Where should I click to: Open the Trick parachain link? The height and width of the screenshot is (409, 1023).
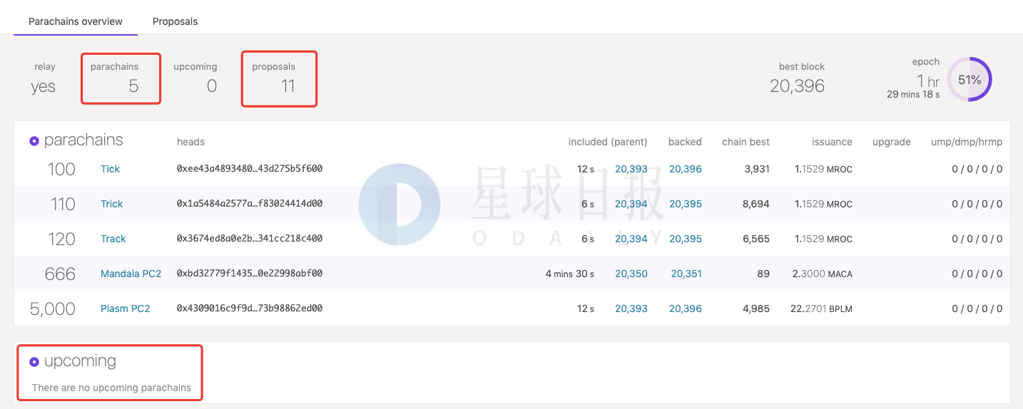coord(112,204)
